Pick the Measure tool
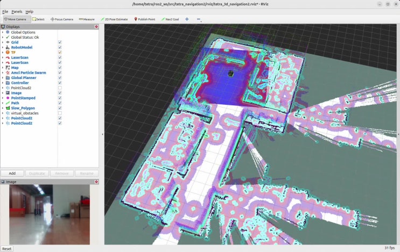 click(87, 19)
